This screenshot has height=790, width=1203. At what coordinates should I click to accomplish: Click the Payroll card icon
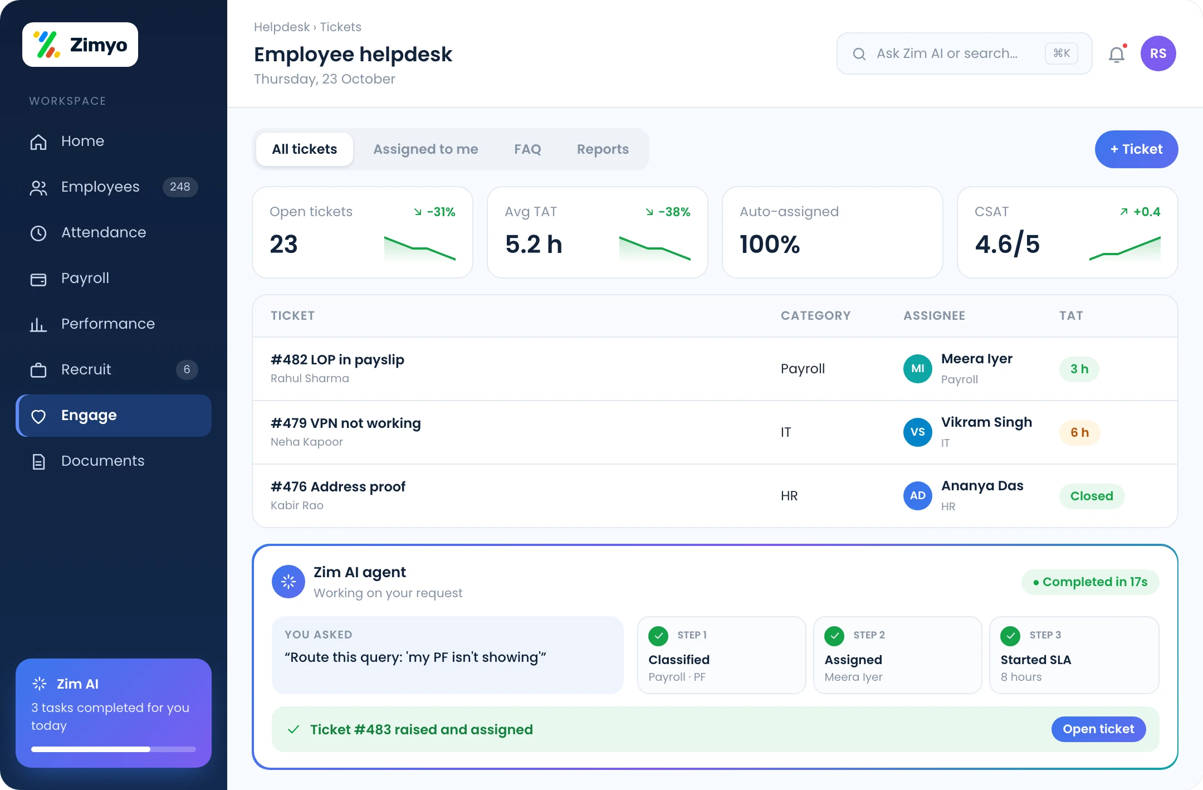pyautogui.click(x=38, y=279)
